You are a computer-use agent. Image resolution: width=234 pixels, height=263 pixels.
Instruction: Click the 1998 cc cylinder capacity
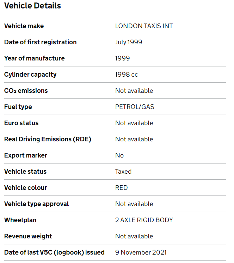click(127, 75)
